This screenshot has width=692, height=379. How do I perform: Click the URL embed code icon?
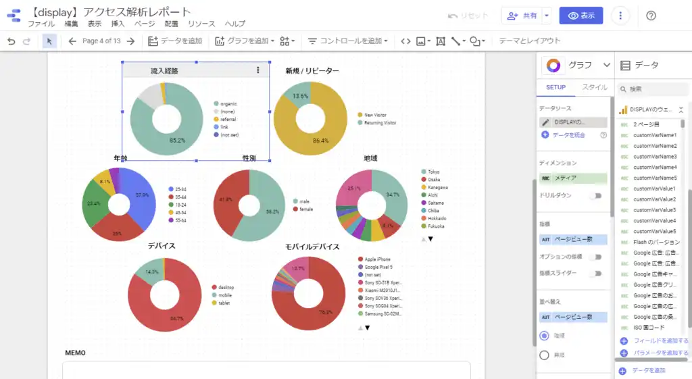click(x=405, y=41)
